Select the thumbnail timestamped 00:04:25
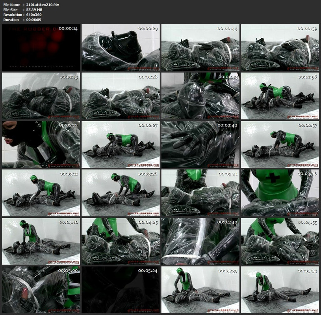This screenshot has width=321, height=315. tap(121, 241)
